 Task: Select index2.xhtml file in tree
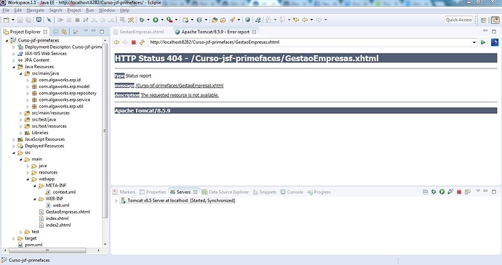click(x=55, y=225)
